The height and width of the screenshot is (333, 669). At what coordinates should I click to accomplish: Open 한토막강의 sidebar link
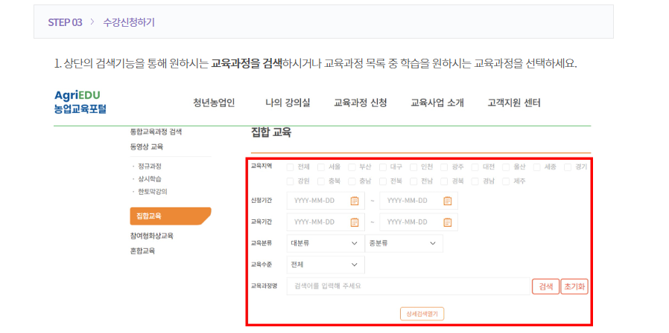coord(152,192)
